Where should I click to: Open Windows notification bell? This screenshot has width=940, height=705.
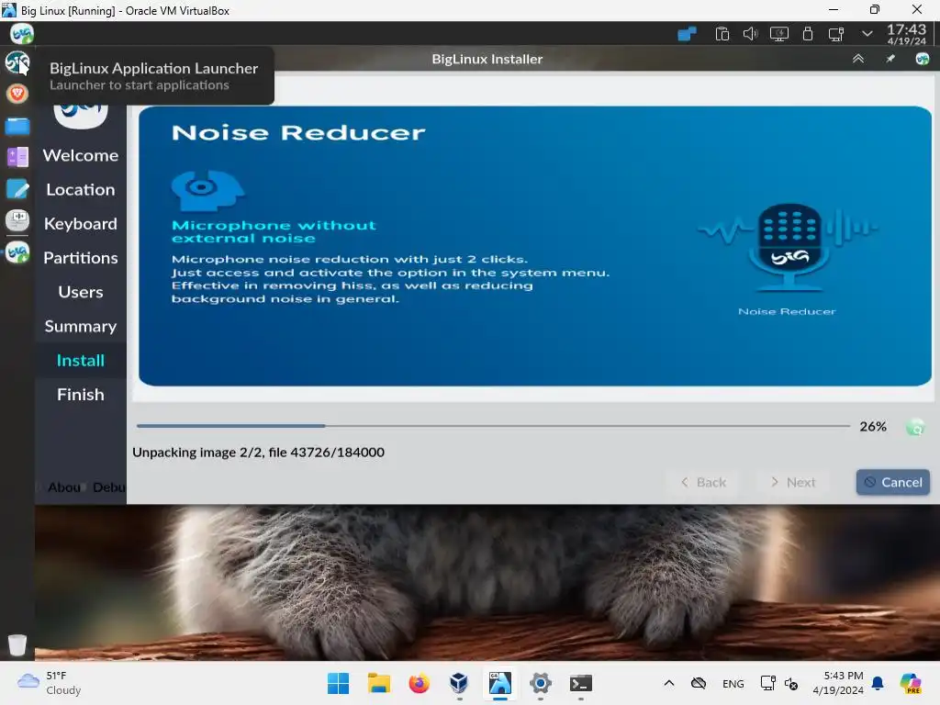(878, 683)
